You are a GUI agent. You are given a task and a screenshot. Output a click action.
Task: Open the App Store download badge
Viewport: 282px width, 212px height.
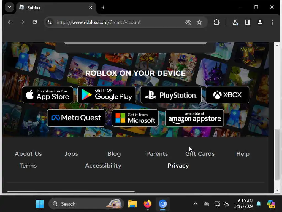point(47,95)
